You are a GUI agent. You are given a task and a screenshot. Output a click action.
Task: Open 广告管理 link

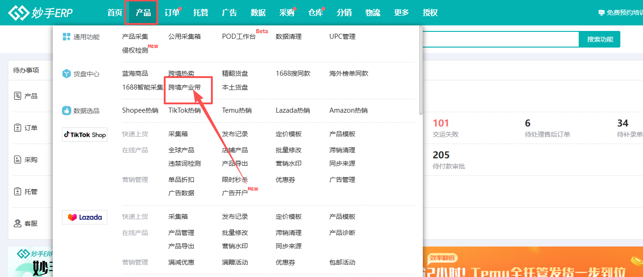pyautogui.click(x=342, y=180)
